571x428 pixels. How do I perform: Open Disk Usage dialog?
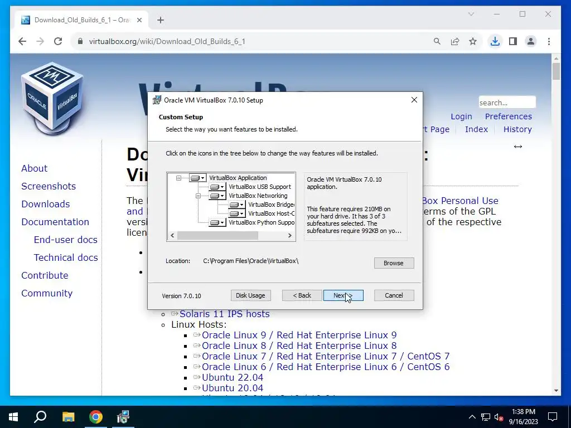coord(250,295)
